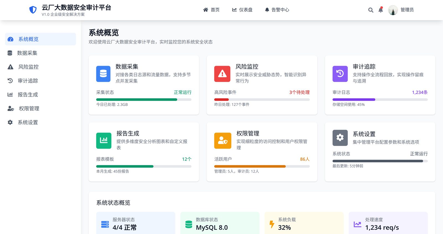This screenshot has height=234, width=443.
Task: Click 今日已处理: 2.3GB text
Action: [112, 105]
